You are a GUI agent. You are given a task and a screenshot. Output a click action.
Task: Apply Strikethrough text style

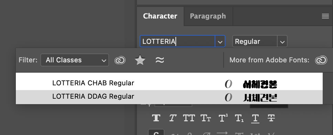click(x=271, y=118)
